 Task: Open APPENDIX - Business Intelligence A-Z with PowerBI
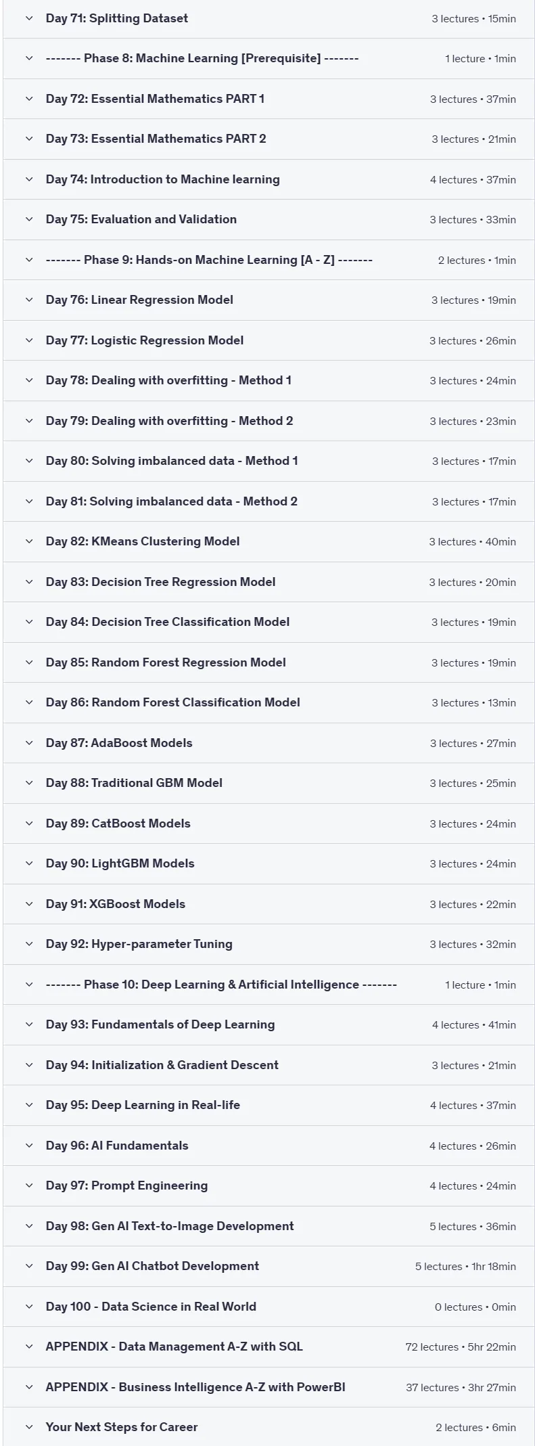[x=269, y=1387]
